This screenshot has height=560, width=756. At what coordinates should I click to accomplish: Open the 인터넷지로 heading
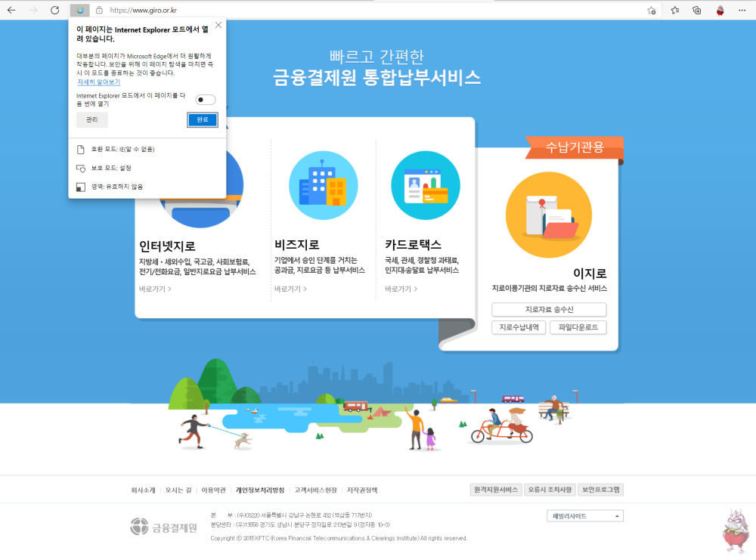[x=167, y=246]
